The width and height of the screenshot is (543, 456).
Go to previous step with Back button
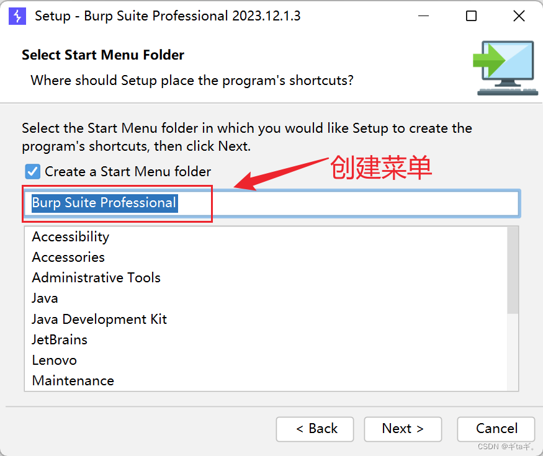click(x=315, y=429)
